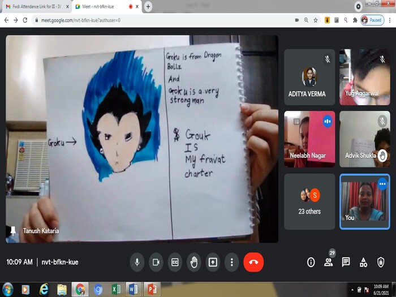
Task: Click the Yug Aggarwal video tile
Action: click(365, 77)
